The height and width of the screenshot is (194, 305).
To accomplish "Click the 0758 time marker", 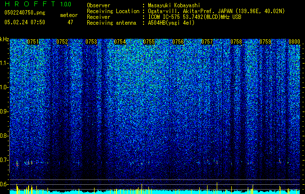I will click(236, 42).
